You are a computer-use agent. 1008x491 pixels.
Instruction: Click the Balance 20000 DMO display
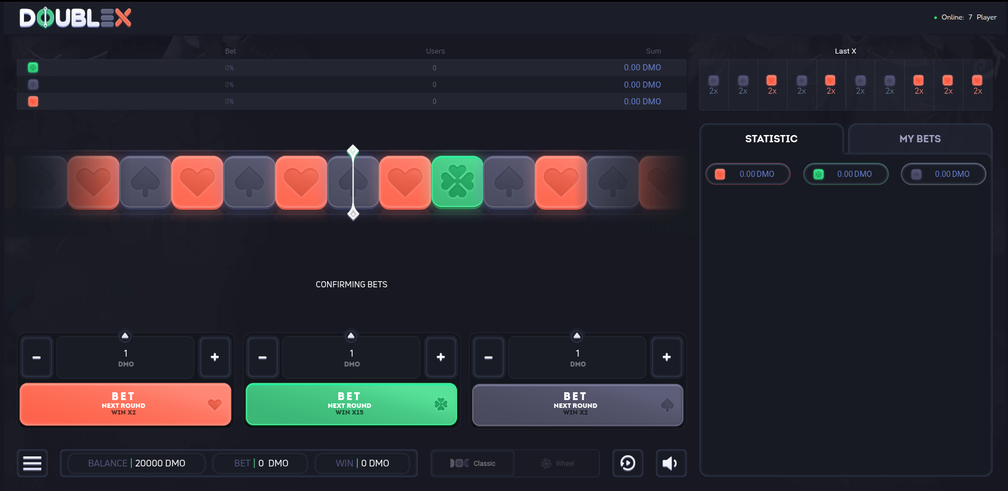coord(137,463)
